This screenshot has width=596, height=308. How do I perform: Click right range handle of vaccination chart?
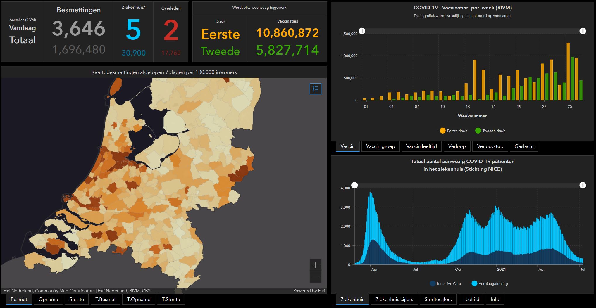click(583, 31)
